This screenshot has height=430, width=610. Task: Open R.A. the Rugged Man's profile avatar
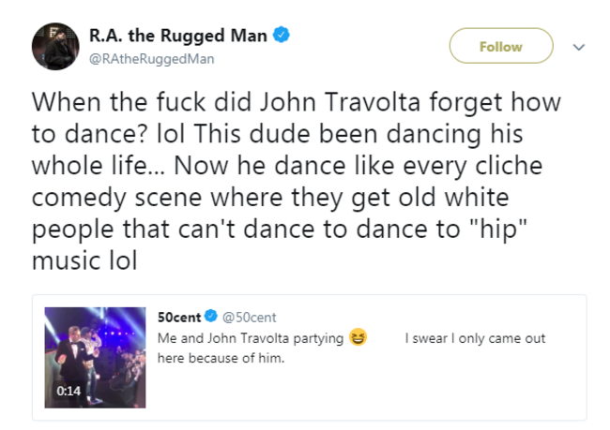55,46
